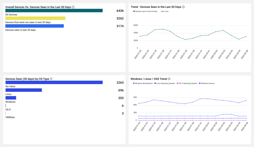
Task: Toggle OS X Operating System legend entry
Action: (187, 83)
